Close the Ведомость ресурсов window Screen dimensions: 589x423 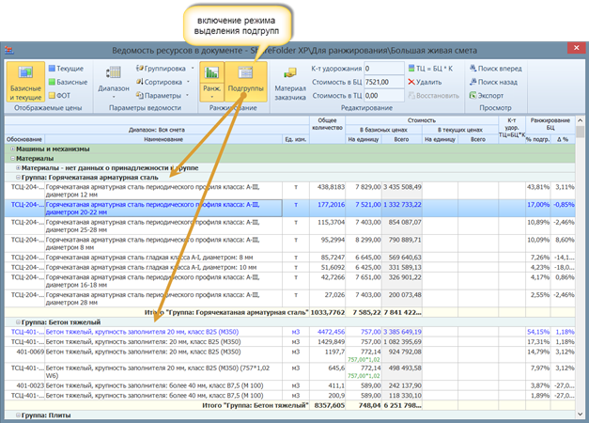click(x=576, y=48)
